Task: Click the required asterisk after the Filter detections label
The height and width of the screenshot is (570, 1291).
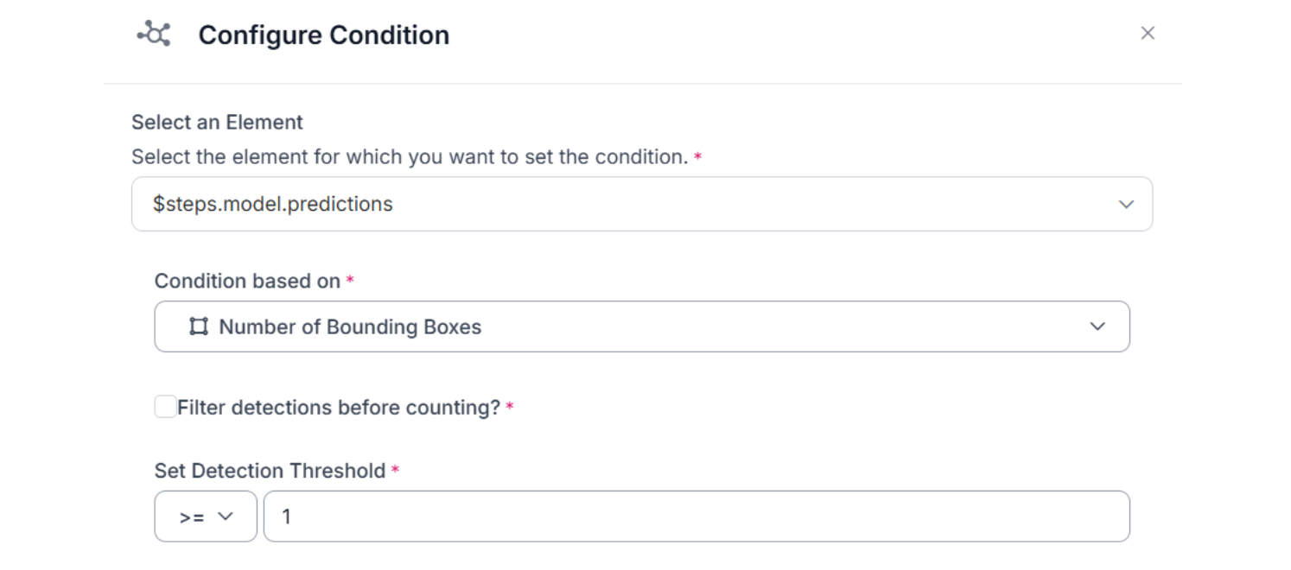Action: tap(510, 407)
